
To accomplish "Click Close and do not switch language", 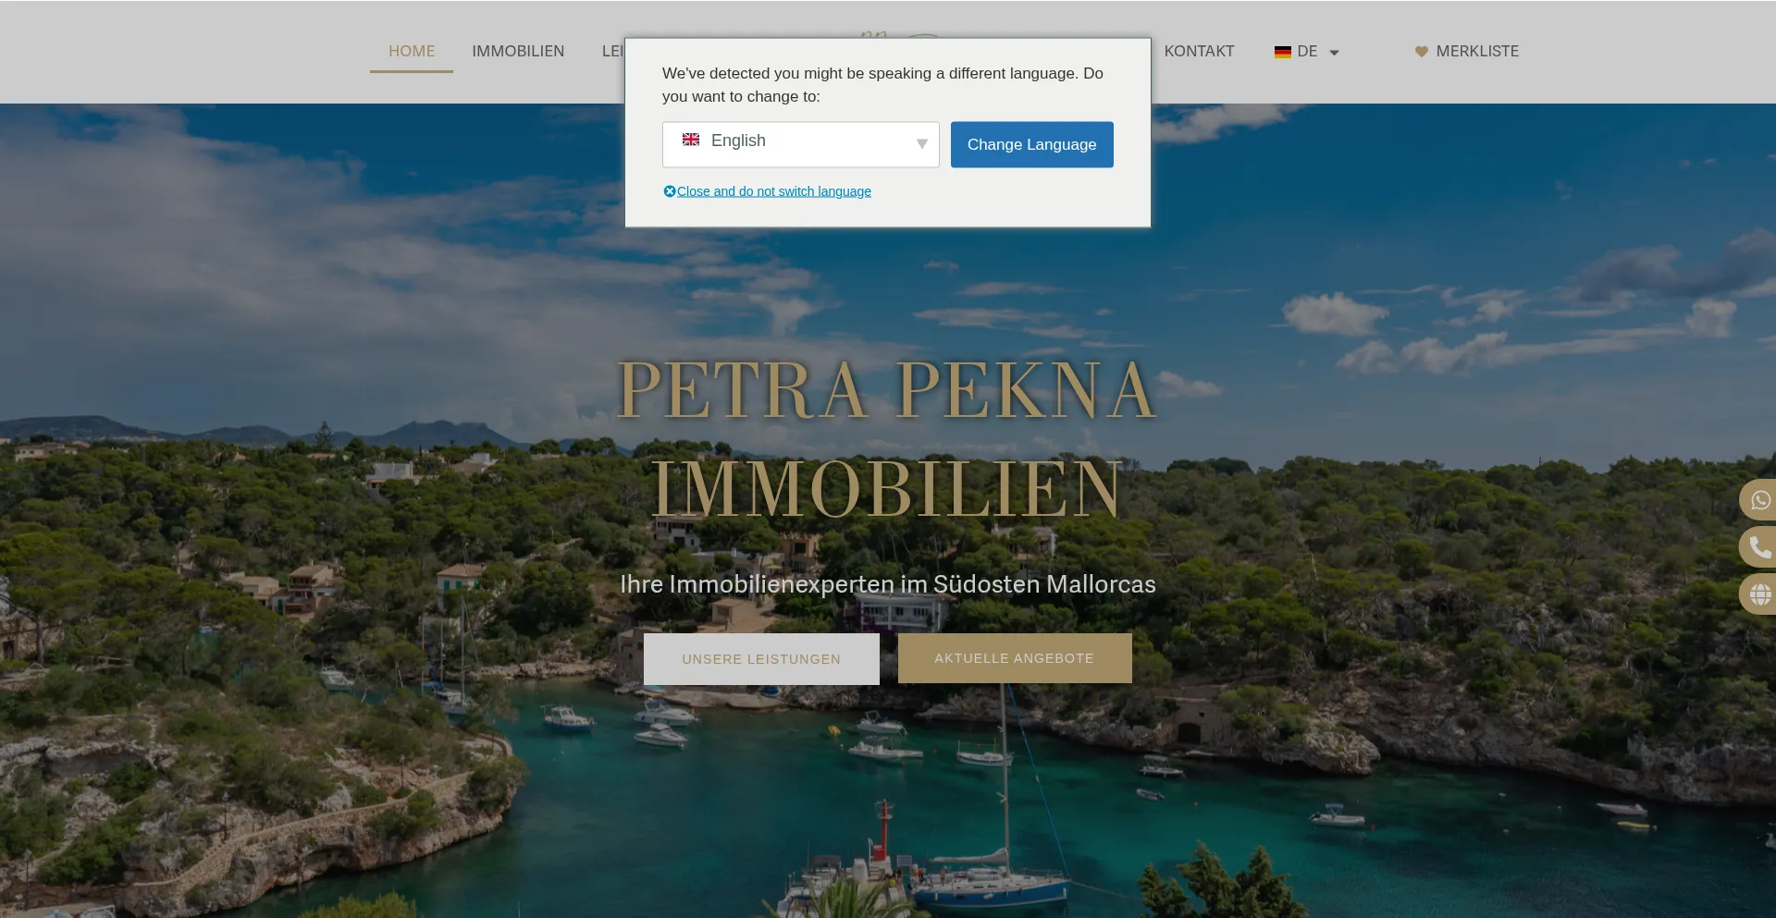I will click(x=774, y=191).
